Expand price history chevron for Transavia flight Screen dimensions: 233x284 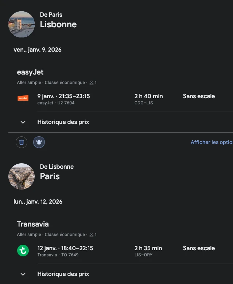tap(23, 274)
